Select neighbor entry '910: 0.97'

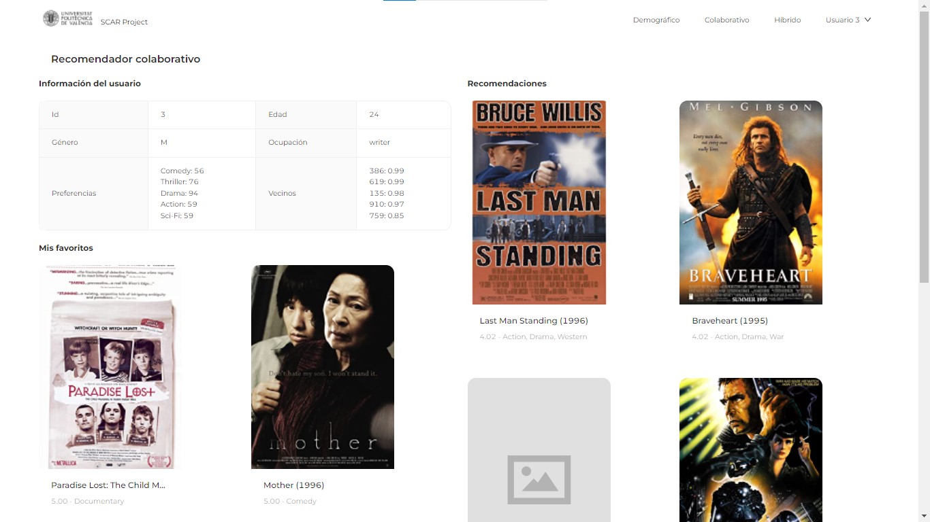pos(387,204)
